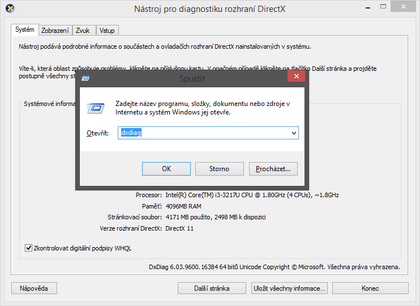Click the DxDiag 6.03.9600.16384 copyright text
Screen dimensions: 420x306
275,267
